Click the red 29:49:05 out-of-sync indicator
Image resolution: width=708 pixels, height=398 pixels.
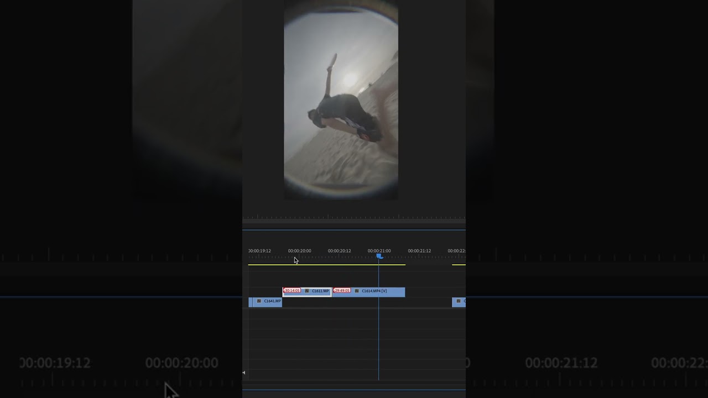coord(342,291)
